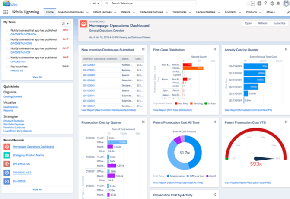Open the notifications bell icon
The width and height of the screenshot is (290, 199).
[x=278, y=3]
